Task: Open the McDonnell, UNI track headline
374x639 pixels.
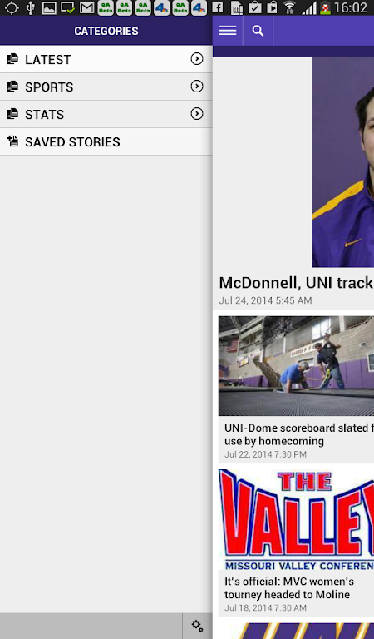Action: click(296, 282)
